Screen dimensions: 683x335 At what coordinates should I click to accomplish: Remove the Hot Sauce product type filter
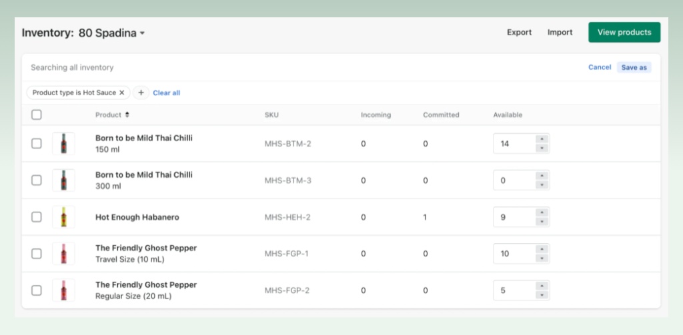tap(122, 93)
